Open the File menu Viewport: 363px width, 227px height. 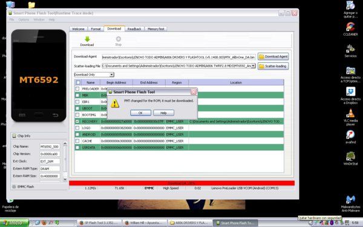pos(11,20)
